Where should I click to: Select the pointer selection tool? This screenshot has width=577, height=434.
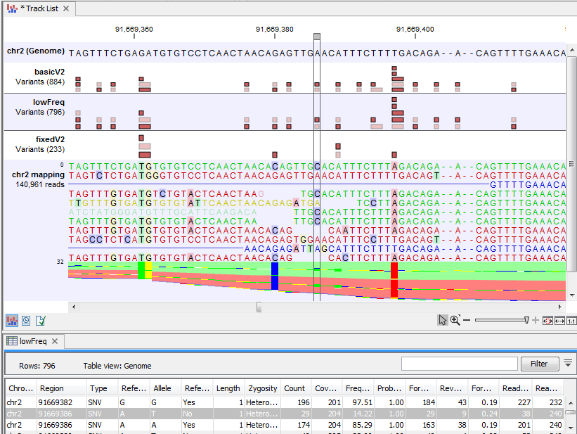coord(442,320)
